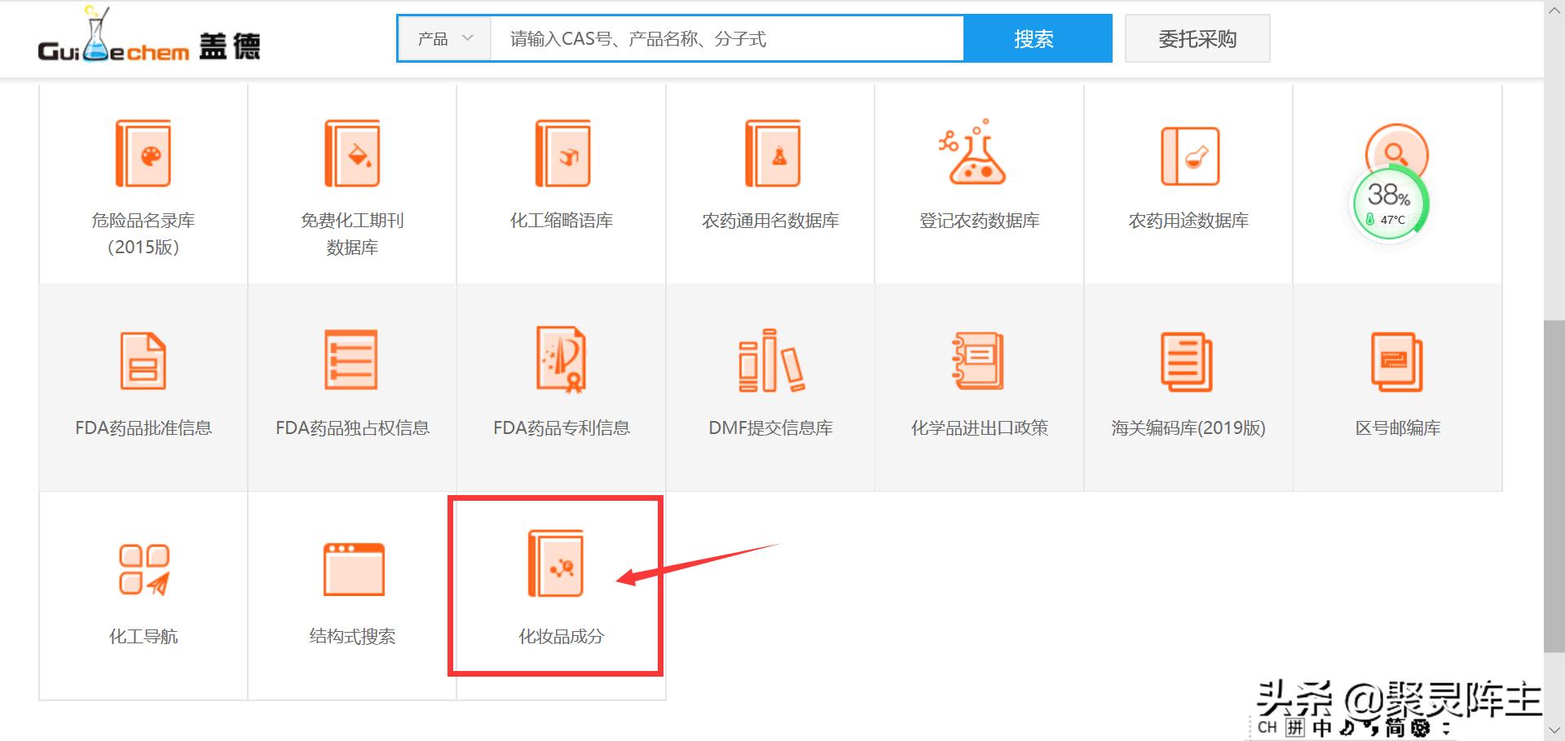The height and width of the screenshot is (741, 1565).
Task: Click the CAS号 search input field
Action: pyautogui.click(x=725, y=38)
